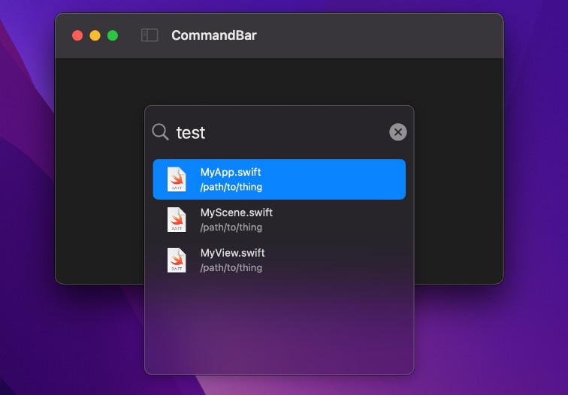Image resolution: width=568 pixels, height=395 pixels.
Task: Click the magnifying glass search icon
Action: tap(160, 132)
